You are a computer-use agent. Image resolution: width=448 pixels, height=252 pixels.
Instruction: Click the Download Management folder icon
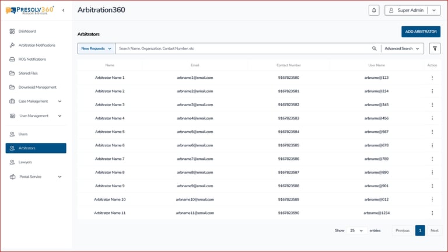click(x=12, y=87)
